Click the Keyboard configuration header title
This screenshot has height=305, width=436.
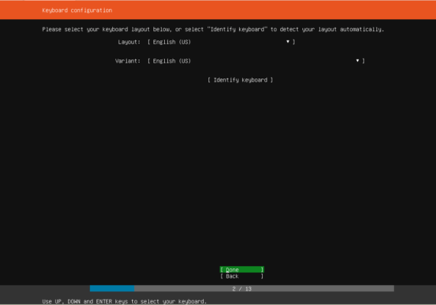(77, 10)
